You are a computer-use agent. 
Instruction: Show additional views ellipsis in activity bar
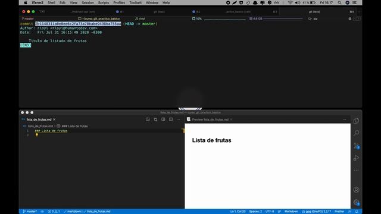coord(356,171)
